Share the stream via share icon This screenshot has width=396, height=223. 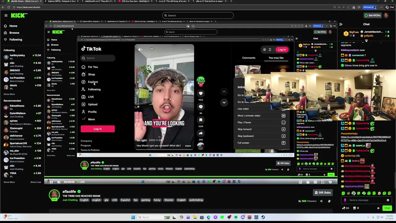(321, 201)
